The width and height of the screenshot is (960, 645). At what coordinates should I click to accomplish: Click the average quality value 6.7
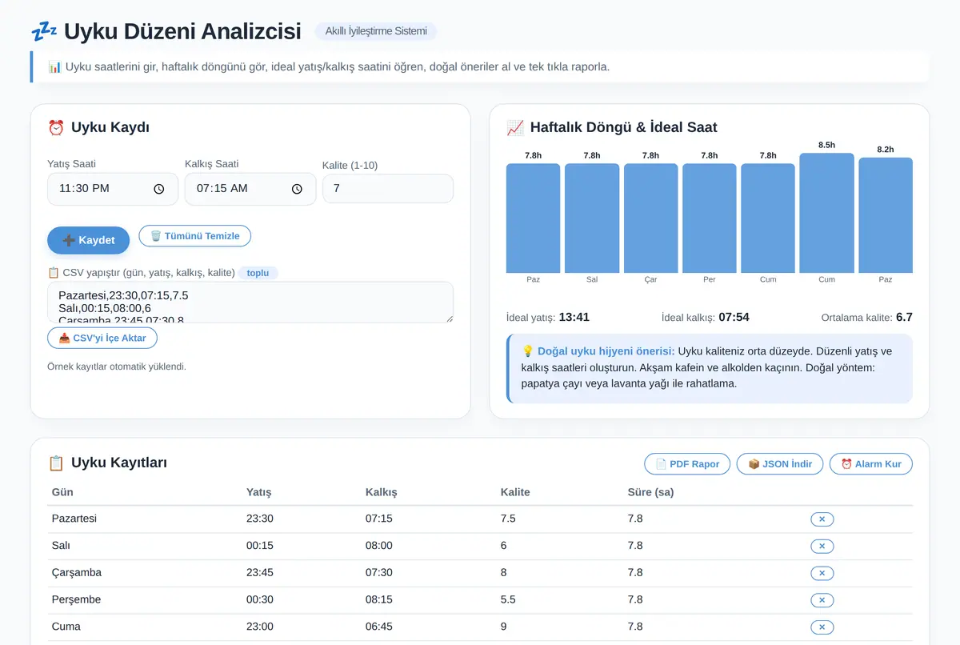pyautogui.click(x=904, y=317)
